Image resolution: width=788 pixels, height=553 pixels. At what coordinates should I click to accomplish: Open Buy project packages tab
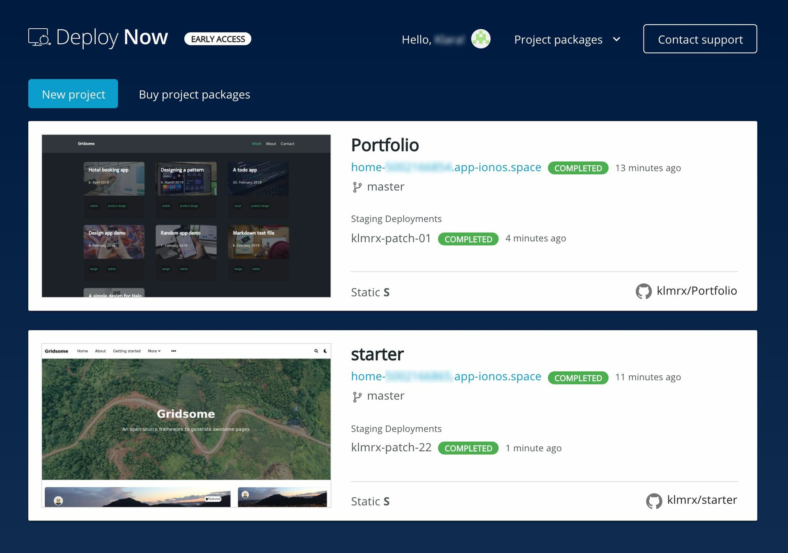click(x=194, y=94)
